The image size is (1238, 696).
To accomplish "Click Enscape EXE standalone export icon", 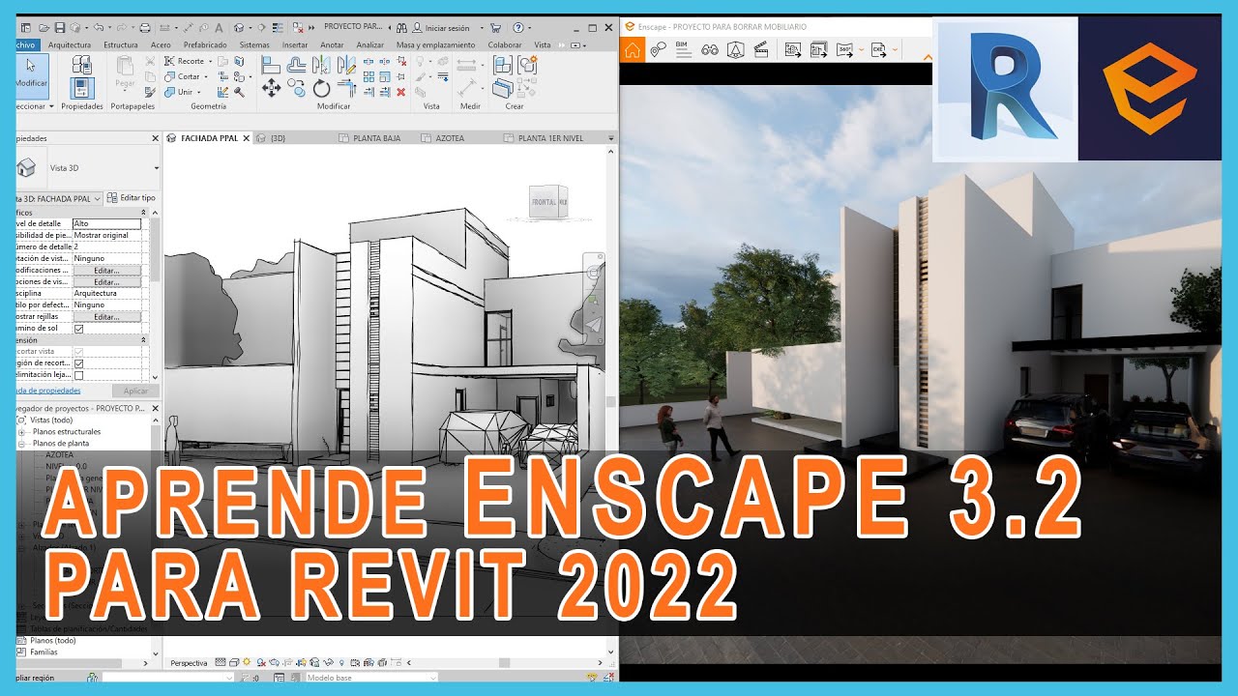I will click(879, 50).
